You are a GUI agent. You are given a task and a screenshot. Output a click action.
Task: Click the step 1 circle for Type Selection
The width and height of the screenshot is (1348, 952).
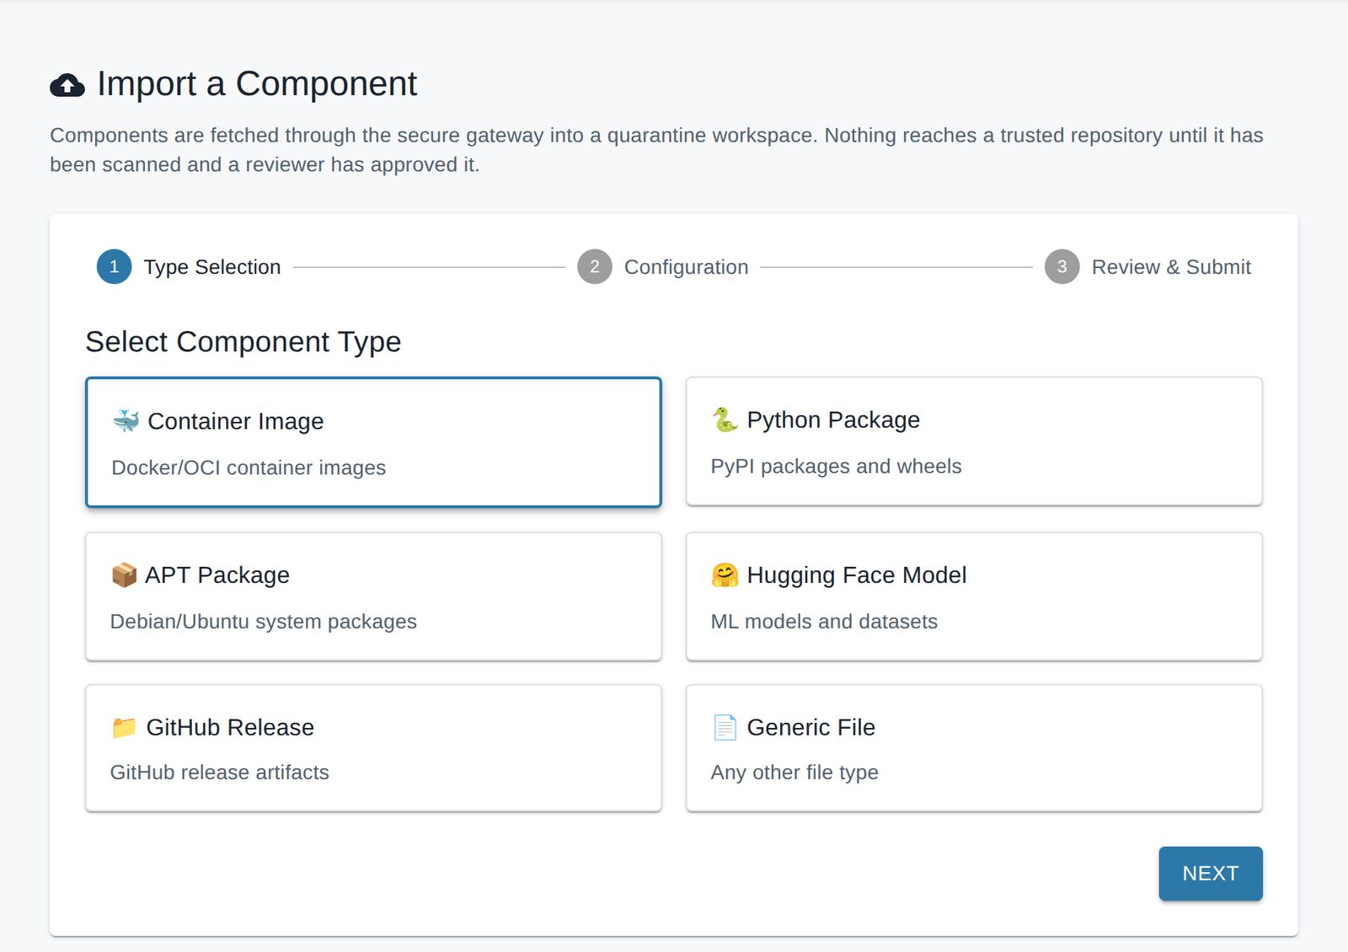pyautogui.click(x=115, y=267)
